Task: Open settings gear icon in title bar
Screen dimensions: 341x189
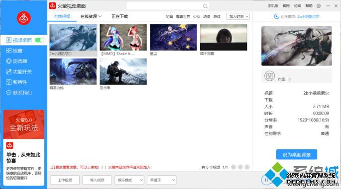Action: (x=319, y=6)
